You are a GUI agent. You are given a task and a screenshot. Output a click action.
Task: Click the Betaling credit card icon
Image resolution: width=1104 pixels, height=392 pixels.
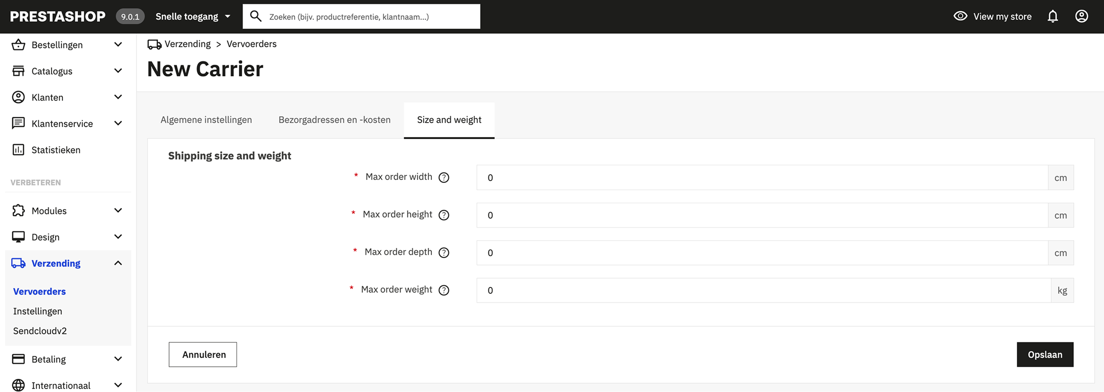click(19, 359)
